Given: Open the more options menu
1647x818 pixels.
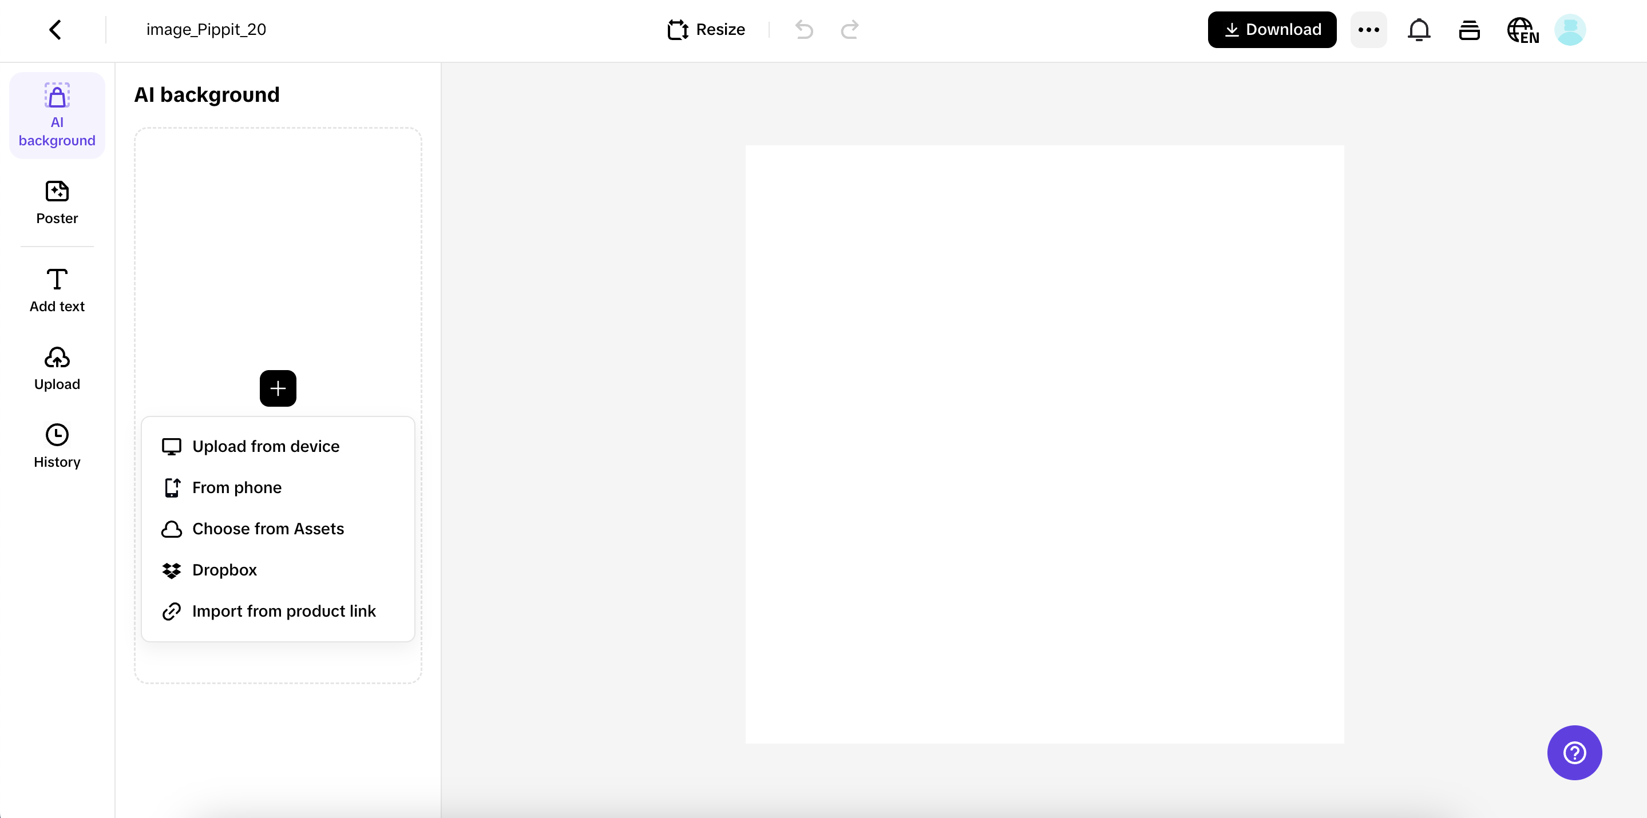Looking at the screenshot, I should pos(1368,29).
